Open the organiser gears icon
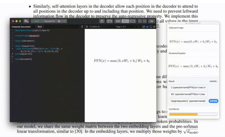Image resolution: width=225 pixels, height=137 pixels. click(26, 21)
